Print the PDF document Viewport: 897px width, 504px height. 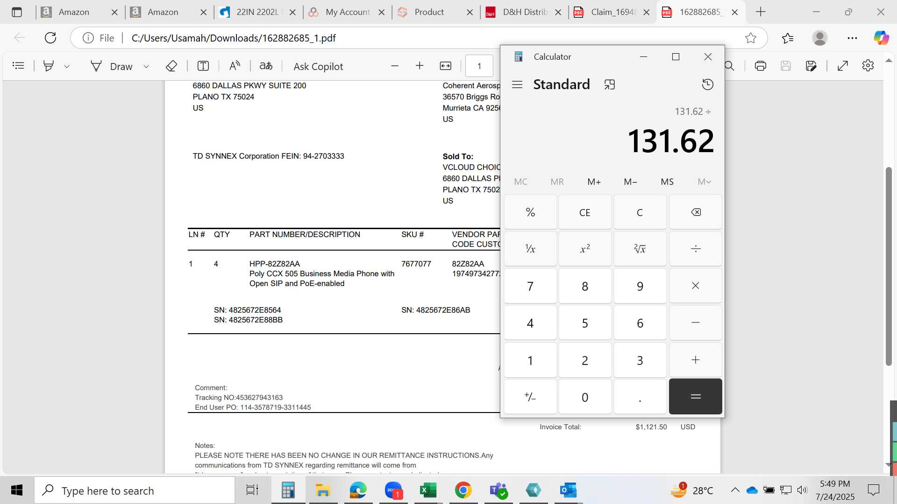(761, 66)
